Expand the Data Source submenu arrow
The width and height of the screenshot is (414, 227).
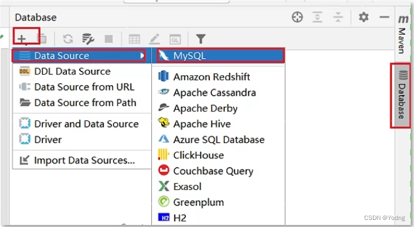(142, 56)
